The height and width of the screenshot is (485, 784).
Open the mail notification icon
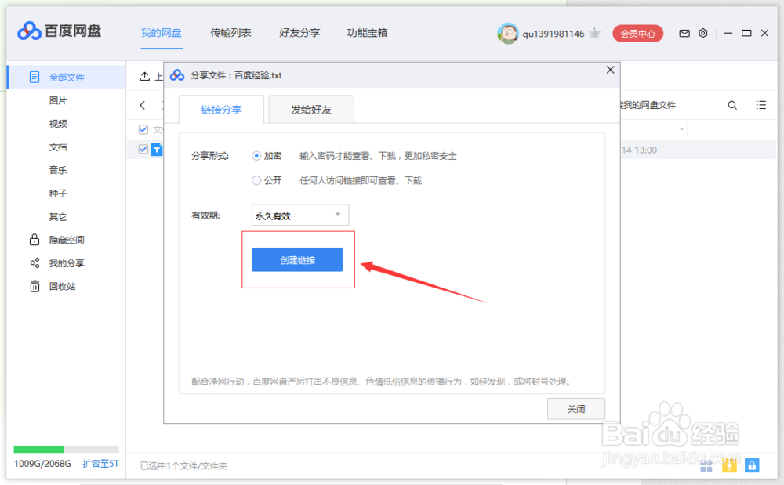click(684, 33)
